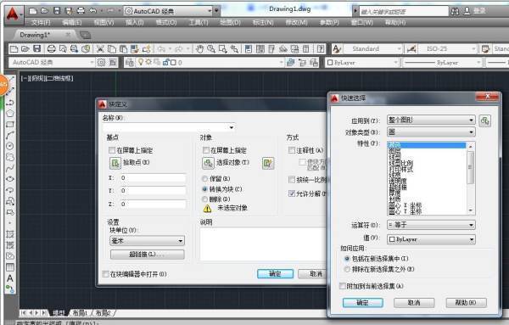The image size is (509, 325).
Task: Open the 编辑(E) menu
Action: pyautogui.click(x=72, y=22)
